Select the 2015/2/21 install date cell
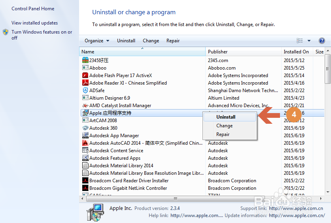This screenshot has height=223, width=331. [294, 105]
